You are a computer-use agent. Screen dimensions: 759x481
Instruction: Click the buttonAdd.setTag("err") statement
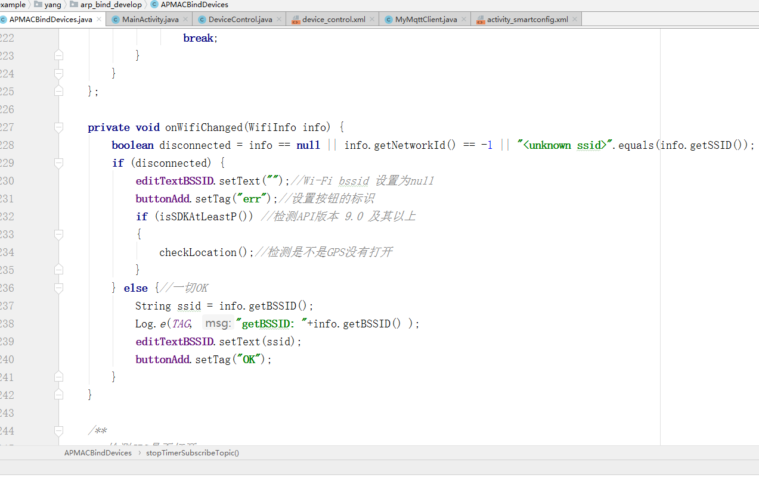207,199
